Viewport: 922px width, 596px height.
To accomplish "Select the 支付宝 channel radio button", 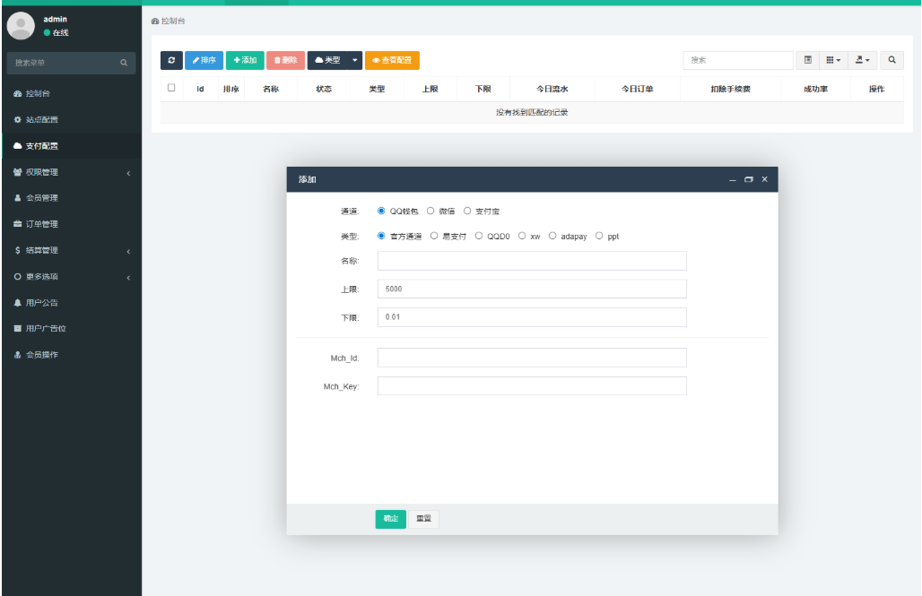I will pos(467,212).
